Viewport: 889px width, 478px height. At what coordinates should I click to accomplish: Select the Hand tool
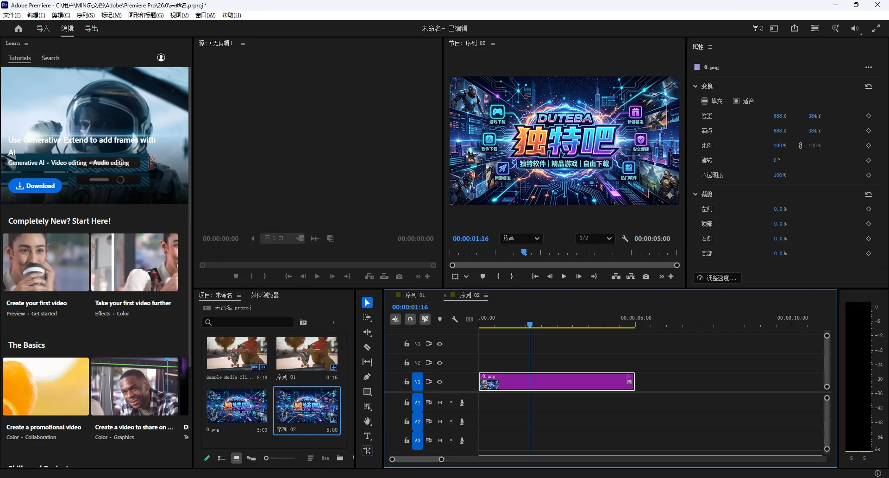pos(367,421)
